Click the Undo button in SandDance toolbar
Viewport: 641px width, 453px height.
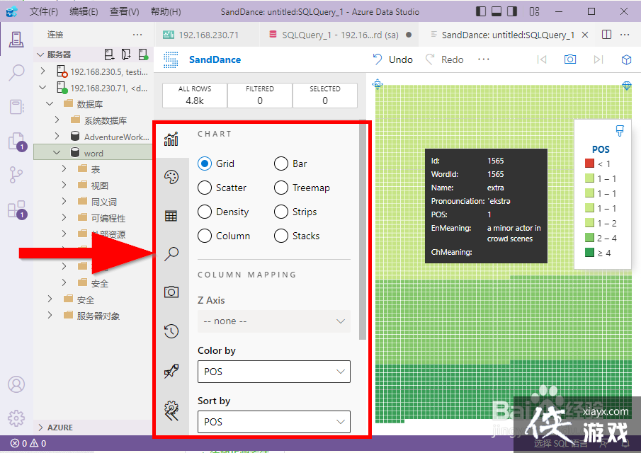point(392,59)
